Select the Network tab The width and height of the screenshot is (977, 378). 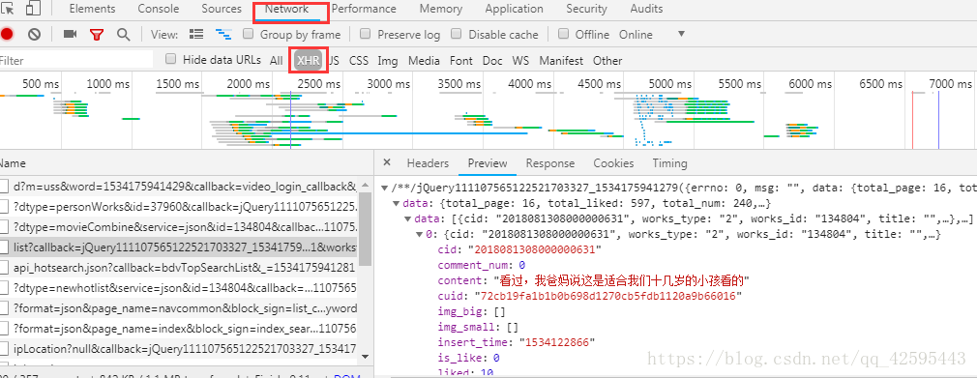(x=286, y=9)
